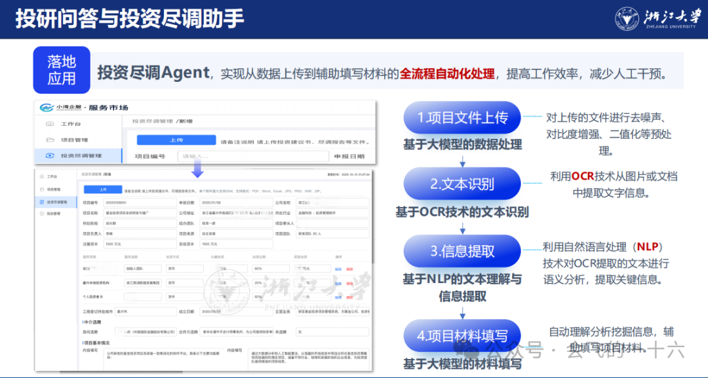Click right 内容填写 text area in lower form
708x378 pixels.
(309, 358)
